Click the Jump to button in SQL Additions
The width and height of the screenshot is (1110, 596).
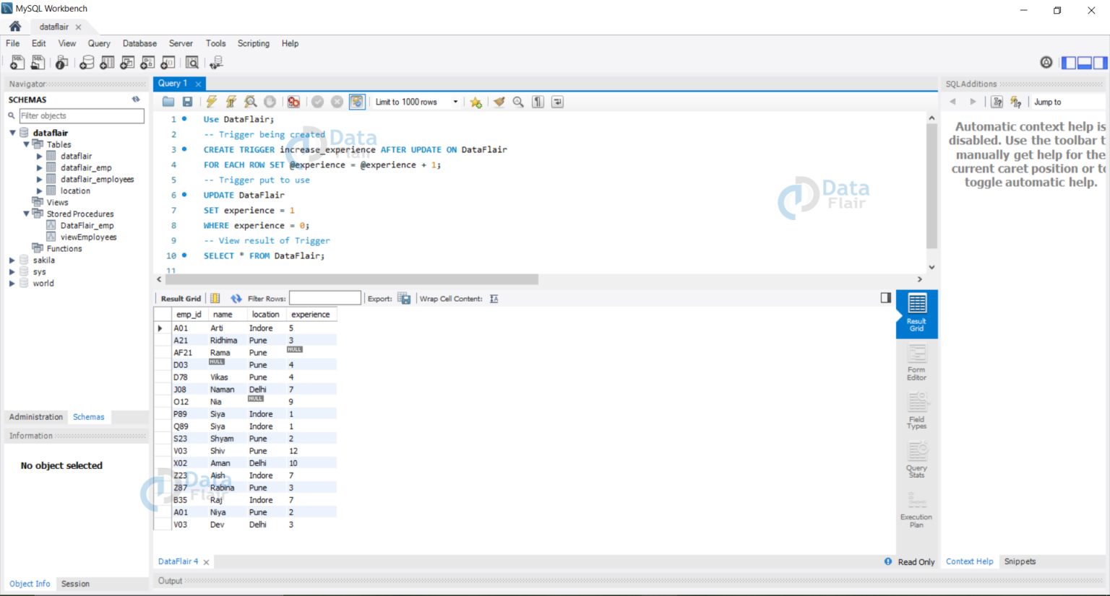click(1047, 102)
